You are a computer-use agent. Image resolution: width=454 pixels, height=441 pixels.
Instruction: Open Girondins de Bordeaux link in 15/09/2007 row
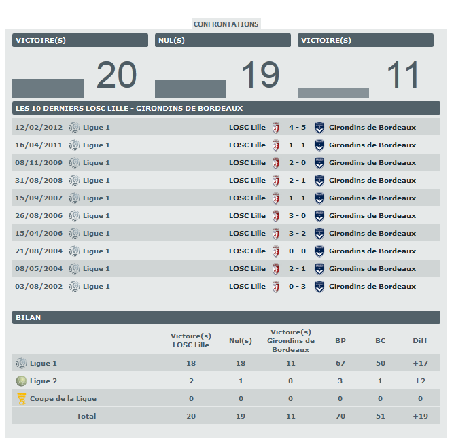[x=372, y=198]
